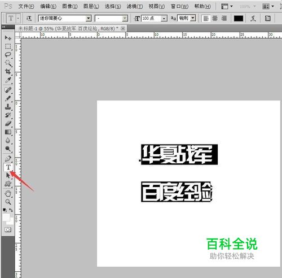The height and width of the screenshot is (278, 282).
Task: Open the 视图(V) menu
Action: point(157,6)
